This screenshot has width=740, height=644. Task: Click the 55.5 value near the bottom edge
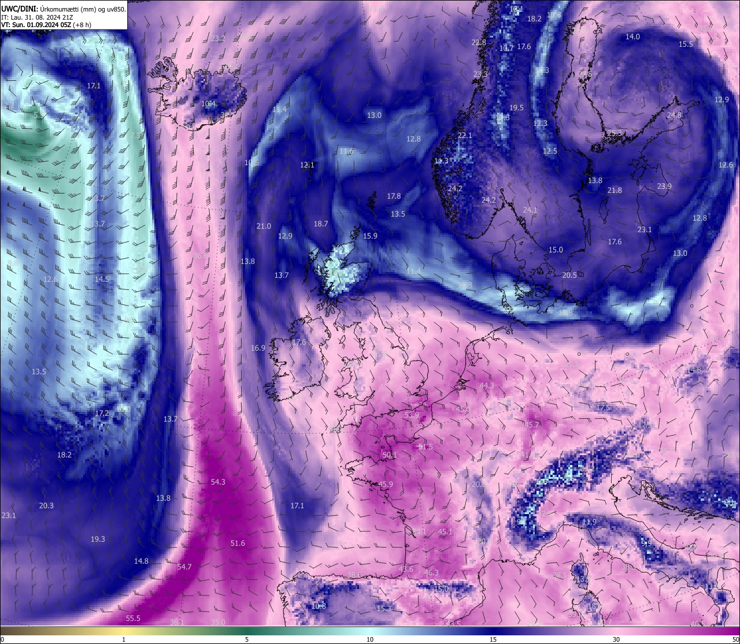click(x=133, y=618)
